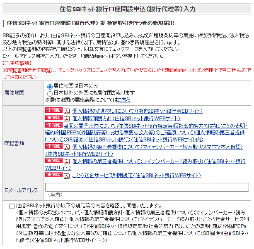Image resolution: width=254 pixels, height=249 pixels.
Task: Click PDF icon for ことら送金サービス利用規定
Action: [x=67, y=175]
